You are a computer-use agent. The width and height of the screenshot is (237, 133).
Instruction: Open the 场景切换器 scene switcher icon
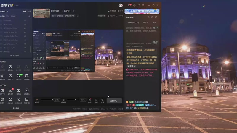click(19, 100)
